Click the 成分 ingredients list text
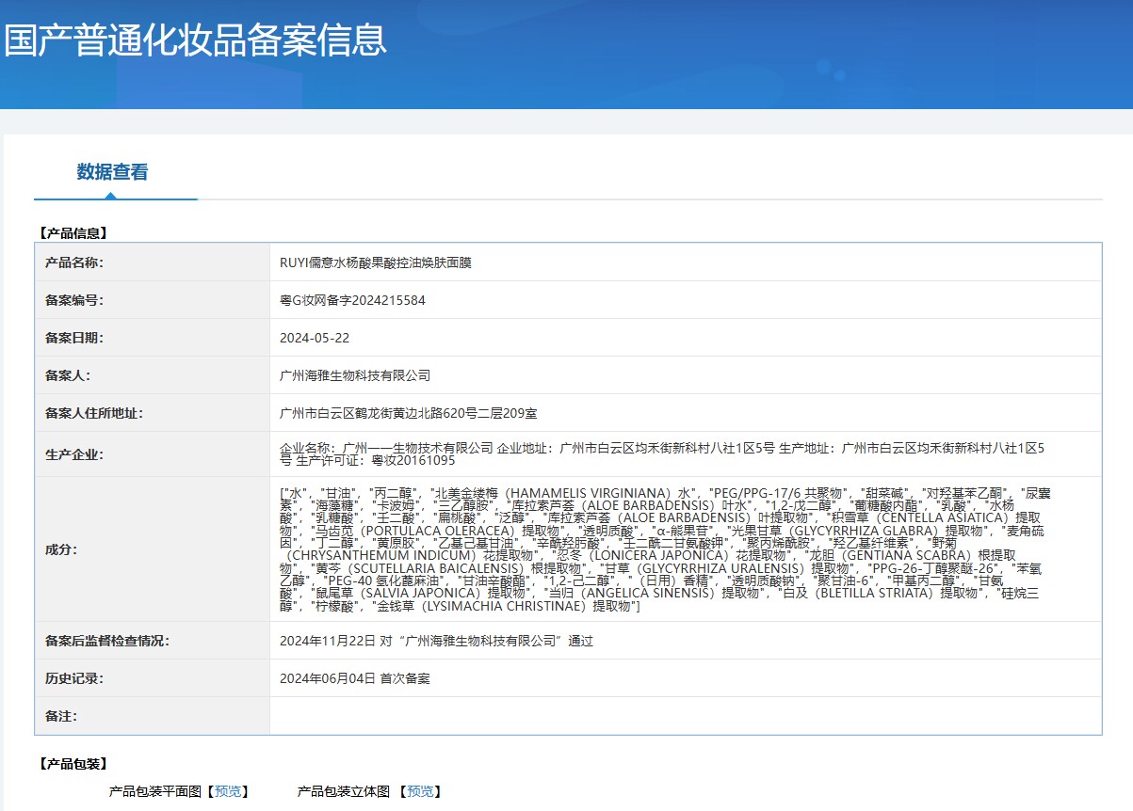The image size is (1133, 811). coord(662,549)
